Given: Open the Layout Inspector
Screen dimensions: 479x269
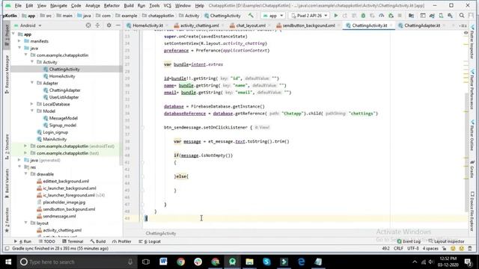Looking at the screenshot, I should coord(446,241).
